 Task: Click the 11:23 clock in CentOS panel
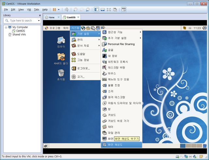197,28
